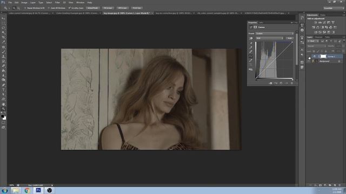Open the Curves channel RGB dropdown
Screen dimensions: 346x194
pos(269,38)
